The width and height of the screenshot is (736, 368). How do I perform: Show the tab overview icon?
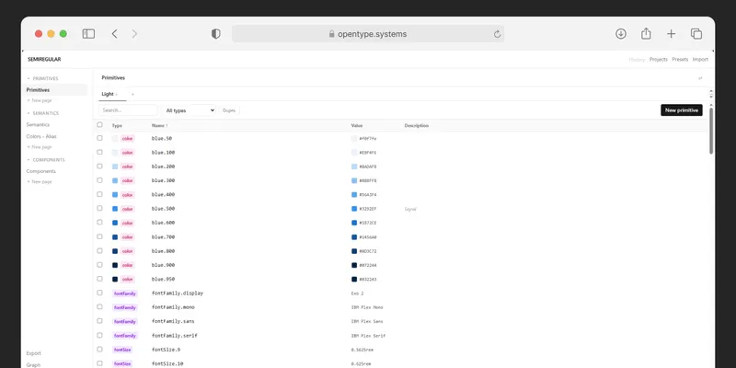(696, 34)
